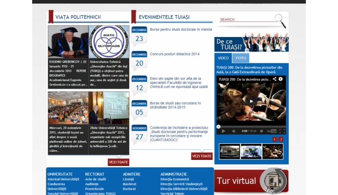Select the Cantina video thumbnail

click(251, 152)
